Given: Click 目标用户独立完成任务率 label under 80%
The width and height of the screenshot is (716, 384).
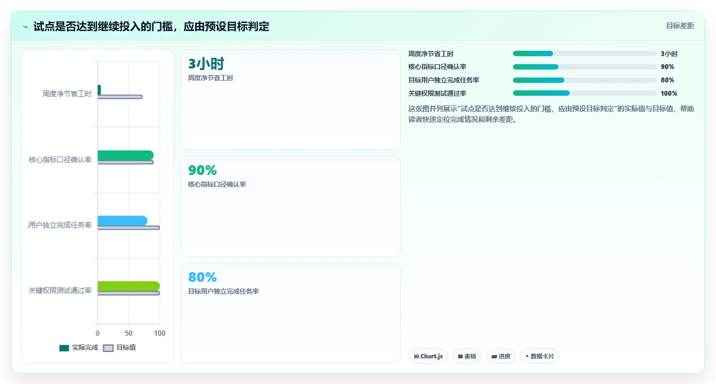Looking at the screenshot, I should [x=223, y=291].
